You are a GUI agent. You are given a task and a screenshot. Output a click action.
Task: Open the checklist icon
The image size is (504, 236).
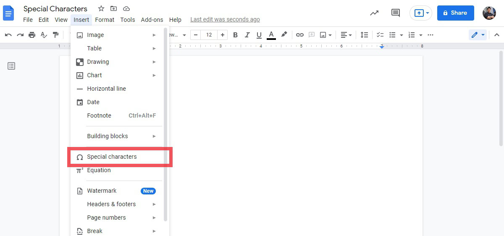pyautogui.click(x=380, y=35)
